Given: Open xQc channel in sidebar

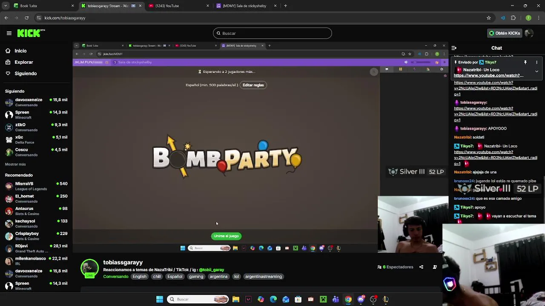Looking at the screenshot, I should click(x=36, y=139).
